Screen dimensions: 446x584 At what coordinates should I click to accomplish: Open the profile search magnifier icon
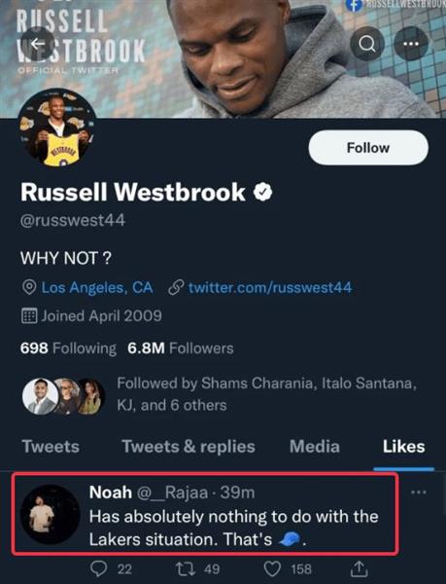[367, 44]
